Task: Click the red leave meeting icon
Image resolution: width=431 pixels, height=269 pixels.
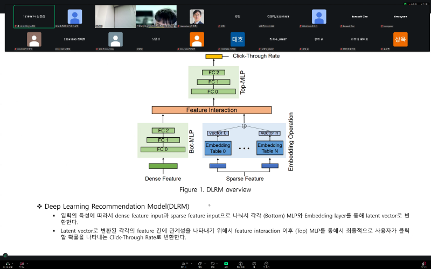Action: [424, 263]
